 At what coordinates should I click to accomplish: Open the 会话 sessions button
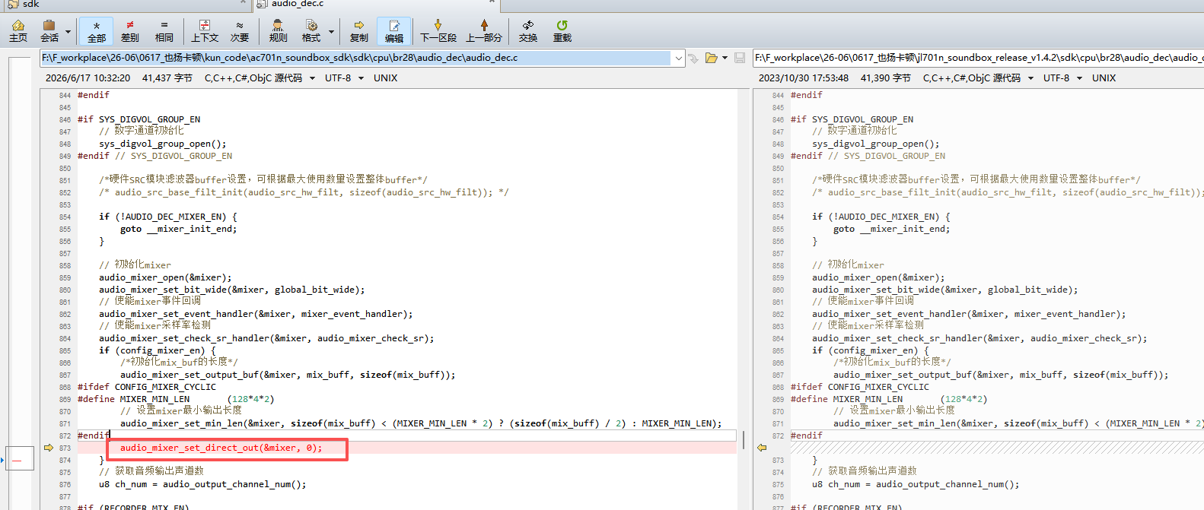tap(49, 31)
